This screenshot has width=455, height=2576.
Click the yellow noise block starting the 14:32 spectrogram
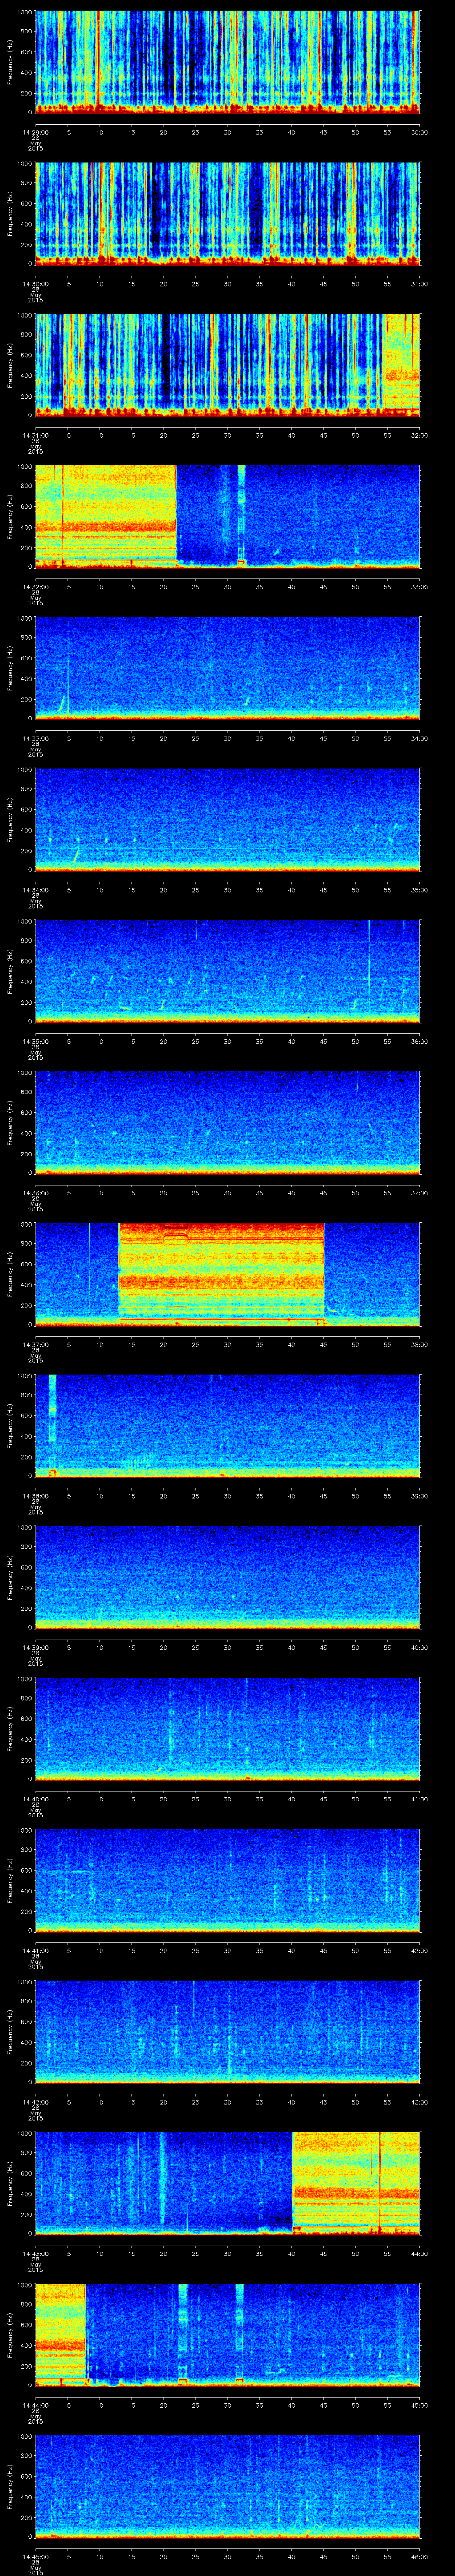105,515
